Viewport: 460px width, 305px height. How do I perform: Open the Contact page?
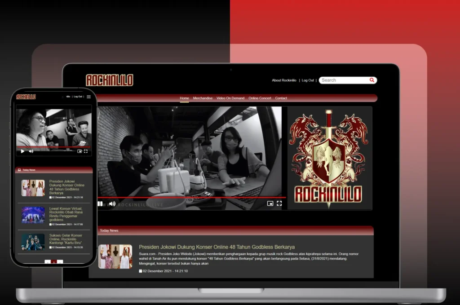coord(281,98)
